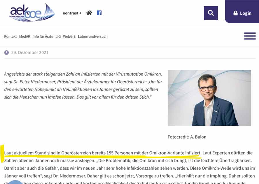The height and width of the screenshot is (184, 259).
Task: Open the home page icon
Action: tap(89, 13)
